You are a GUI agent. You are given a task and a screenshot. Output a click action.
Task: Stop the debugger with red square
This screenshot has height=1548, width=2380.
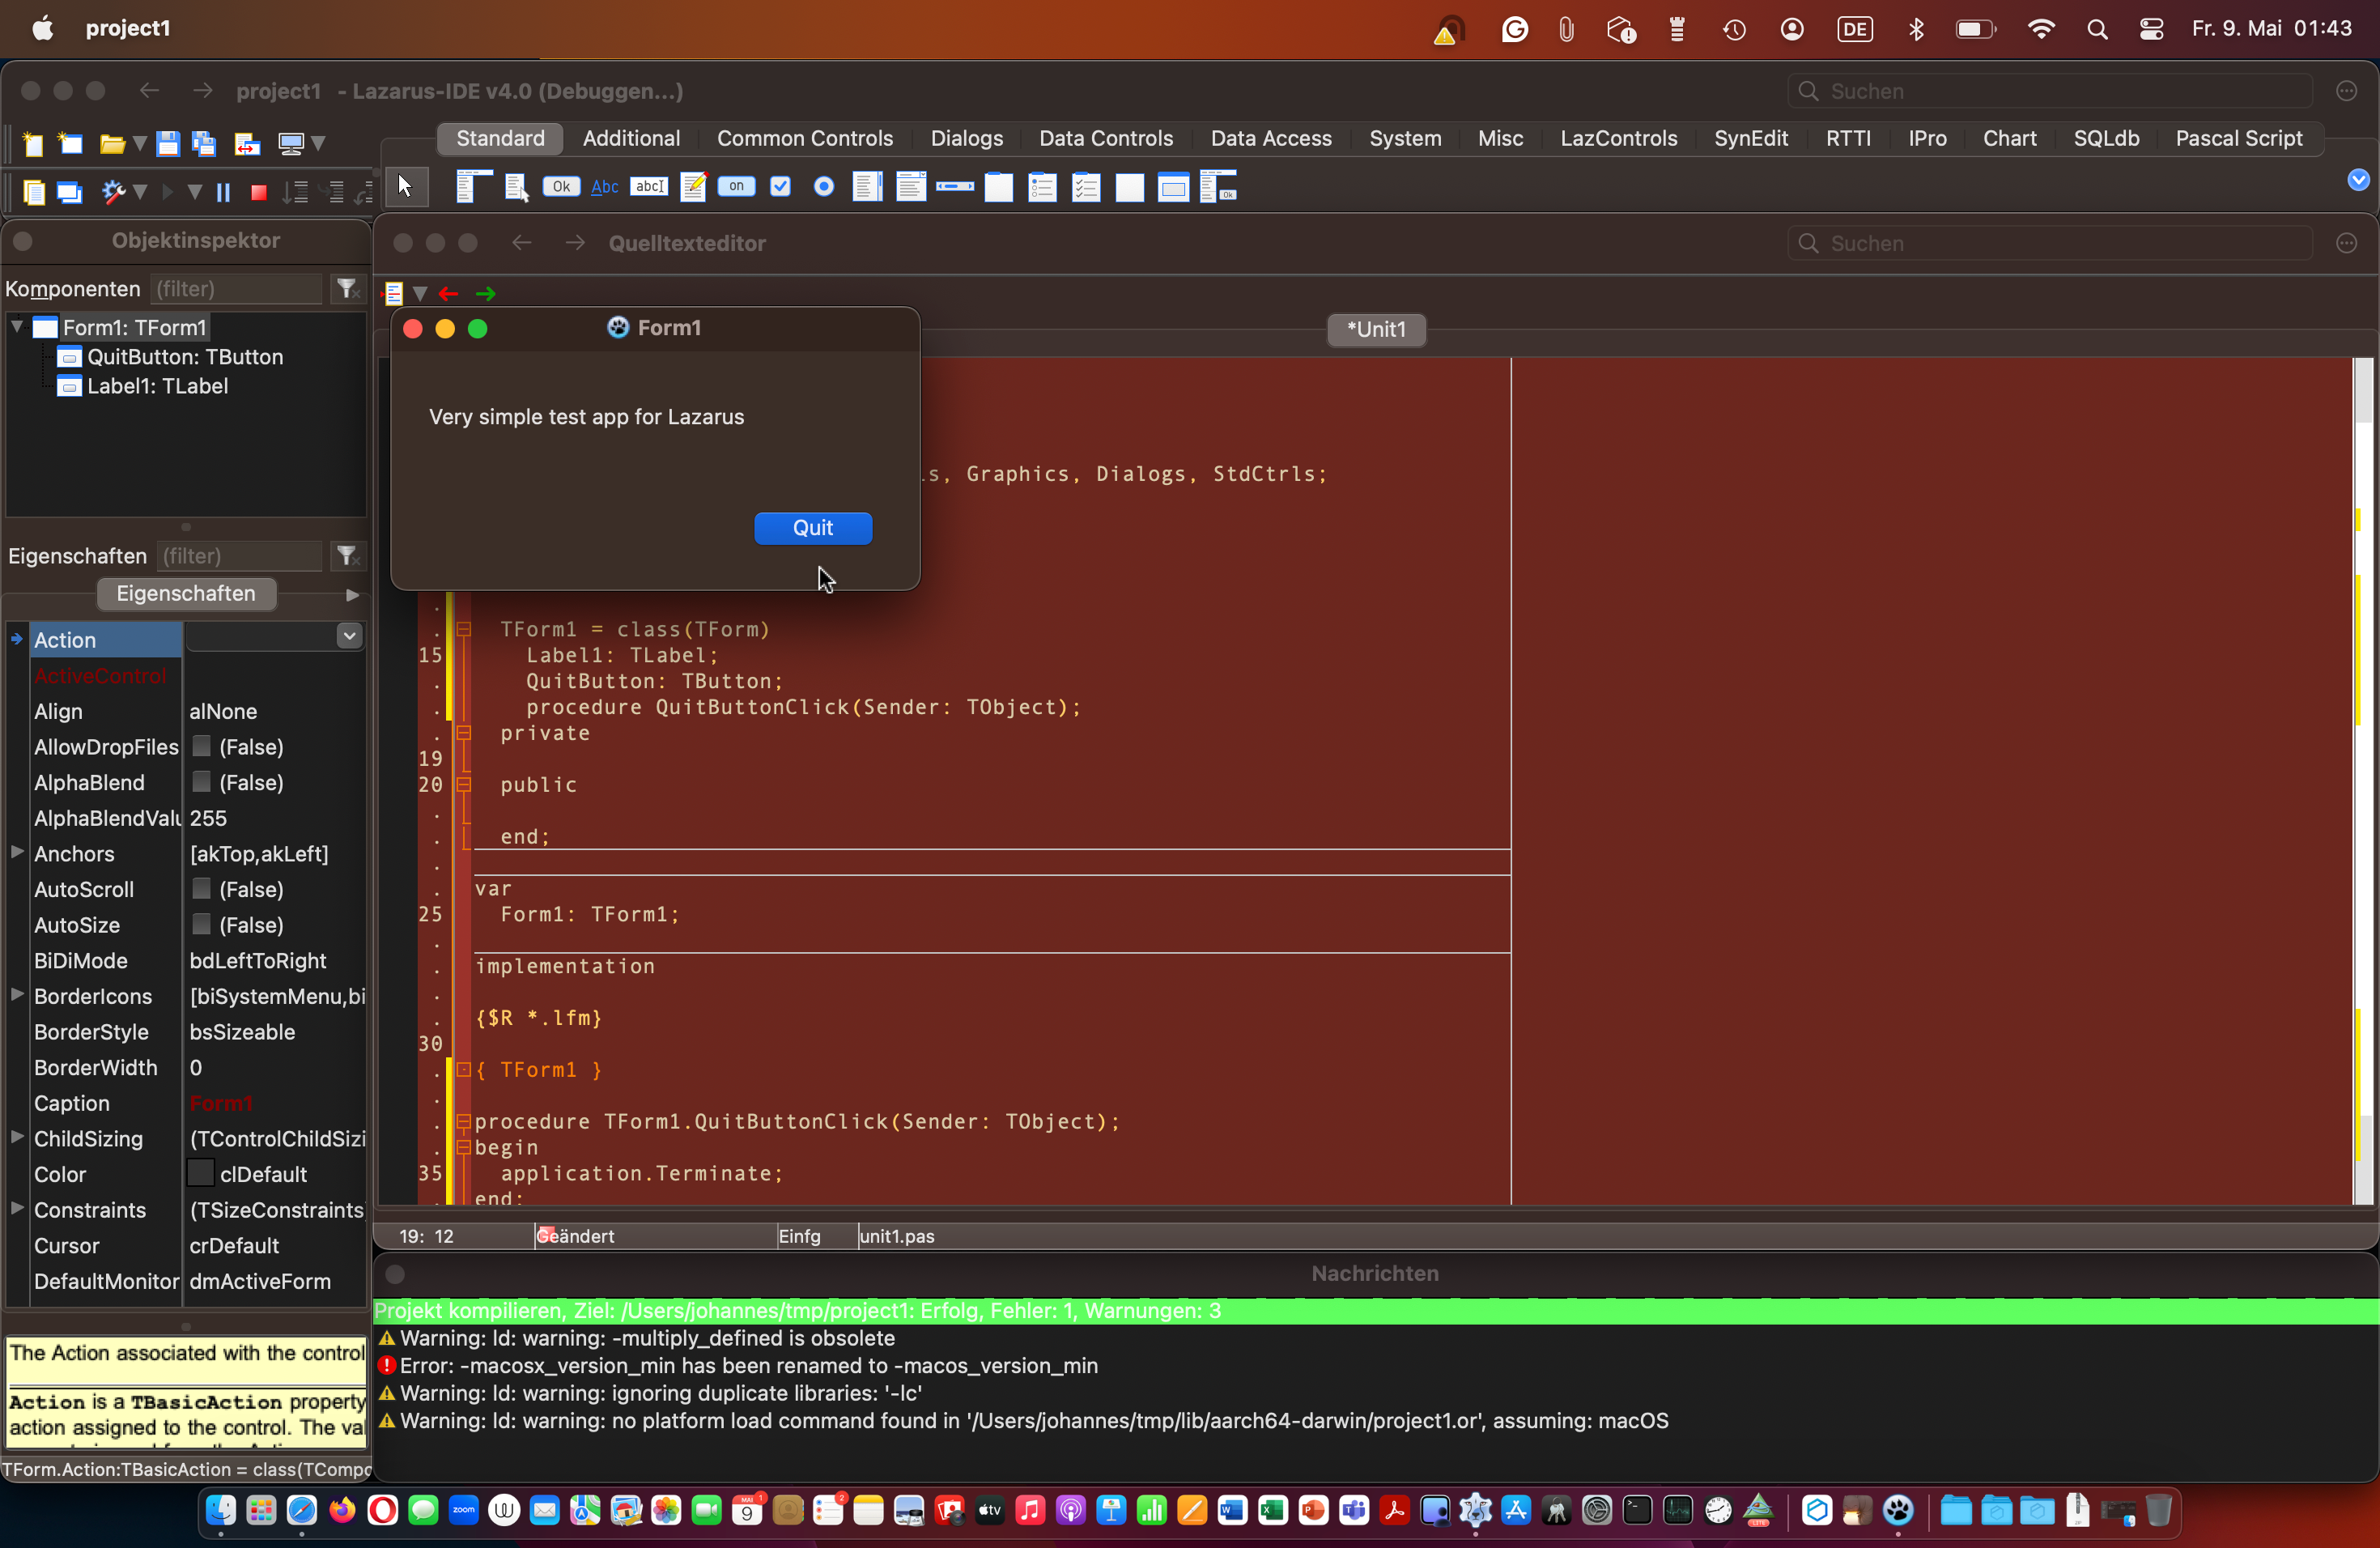[x=259, y=192]
